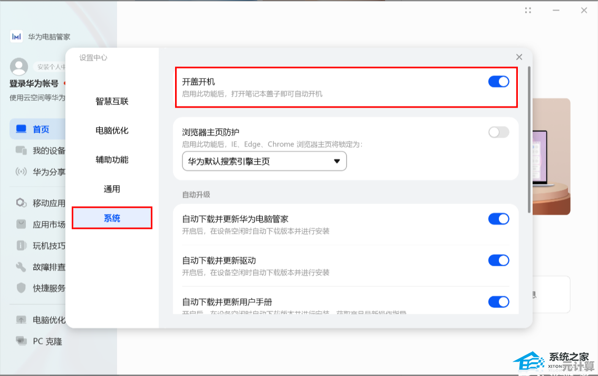This screenshot has height=376, width=598.
Task: Click the Home (首页) monitor icon
Action: 21,129
